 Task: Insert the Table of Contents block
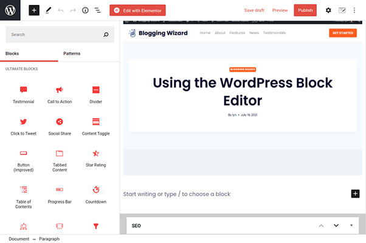click(x=23, y=197)
